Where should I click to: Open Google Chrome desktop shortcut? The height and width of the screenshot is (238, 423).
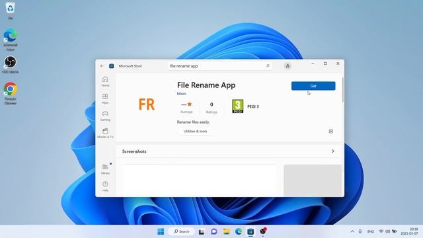point(11,93)
